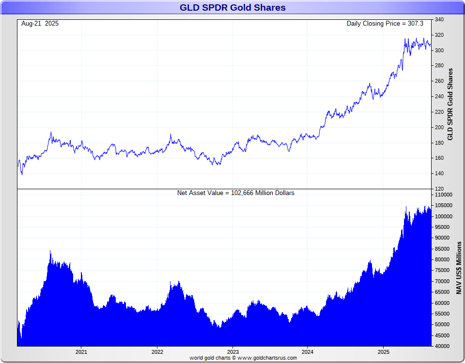Click the 320 price axis label
This screenshot has width=465, height=363.
(439, 35)
